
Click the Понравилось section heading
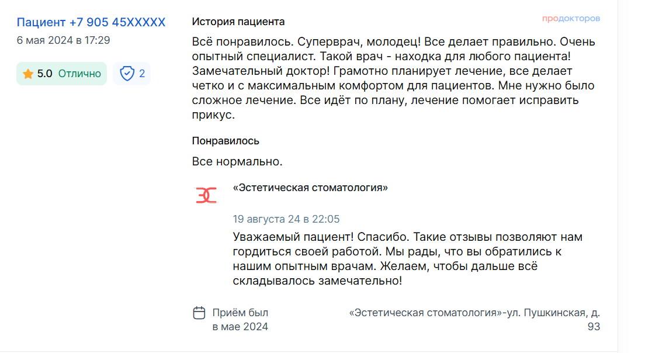point(226,141)
